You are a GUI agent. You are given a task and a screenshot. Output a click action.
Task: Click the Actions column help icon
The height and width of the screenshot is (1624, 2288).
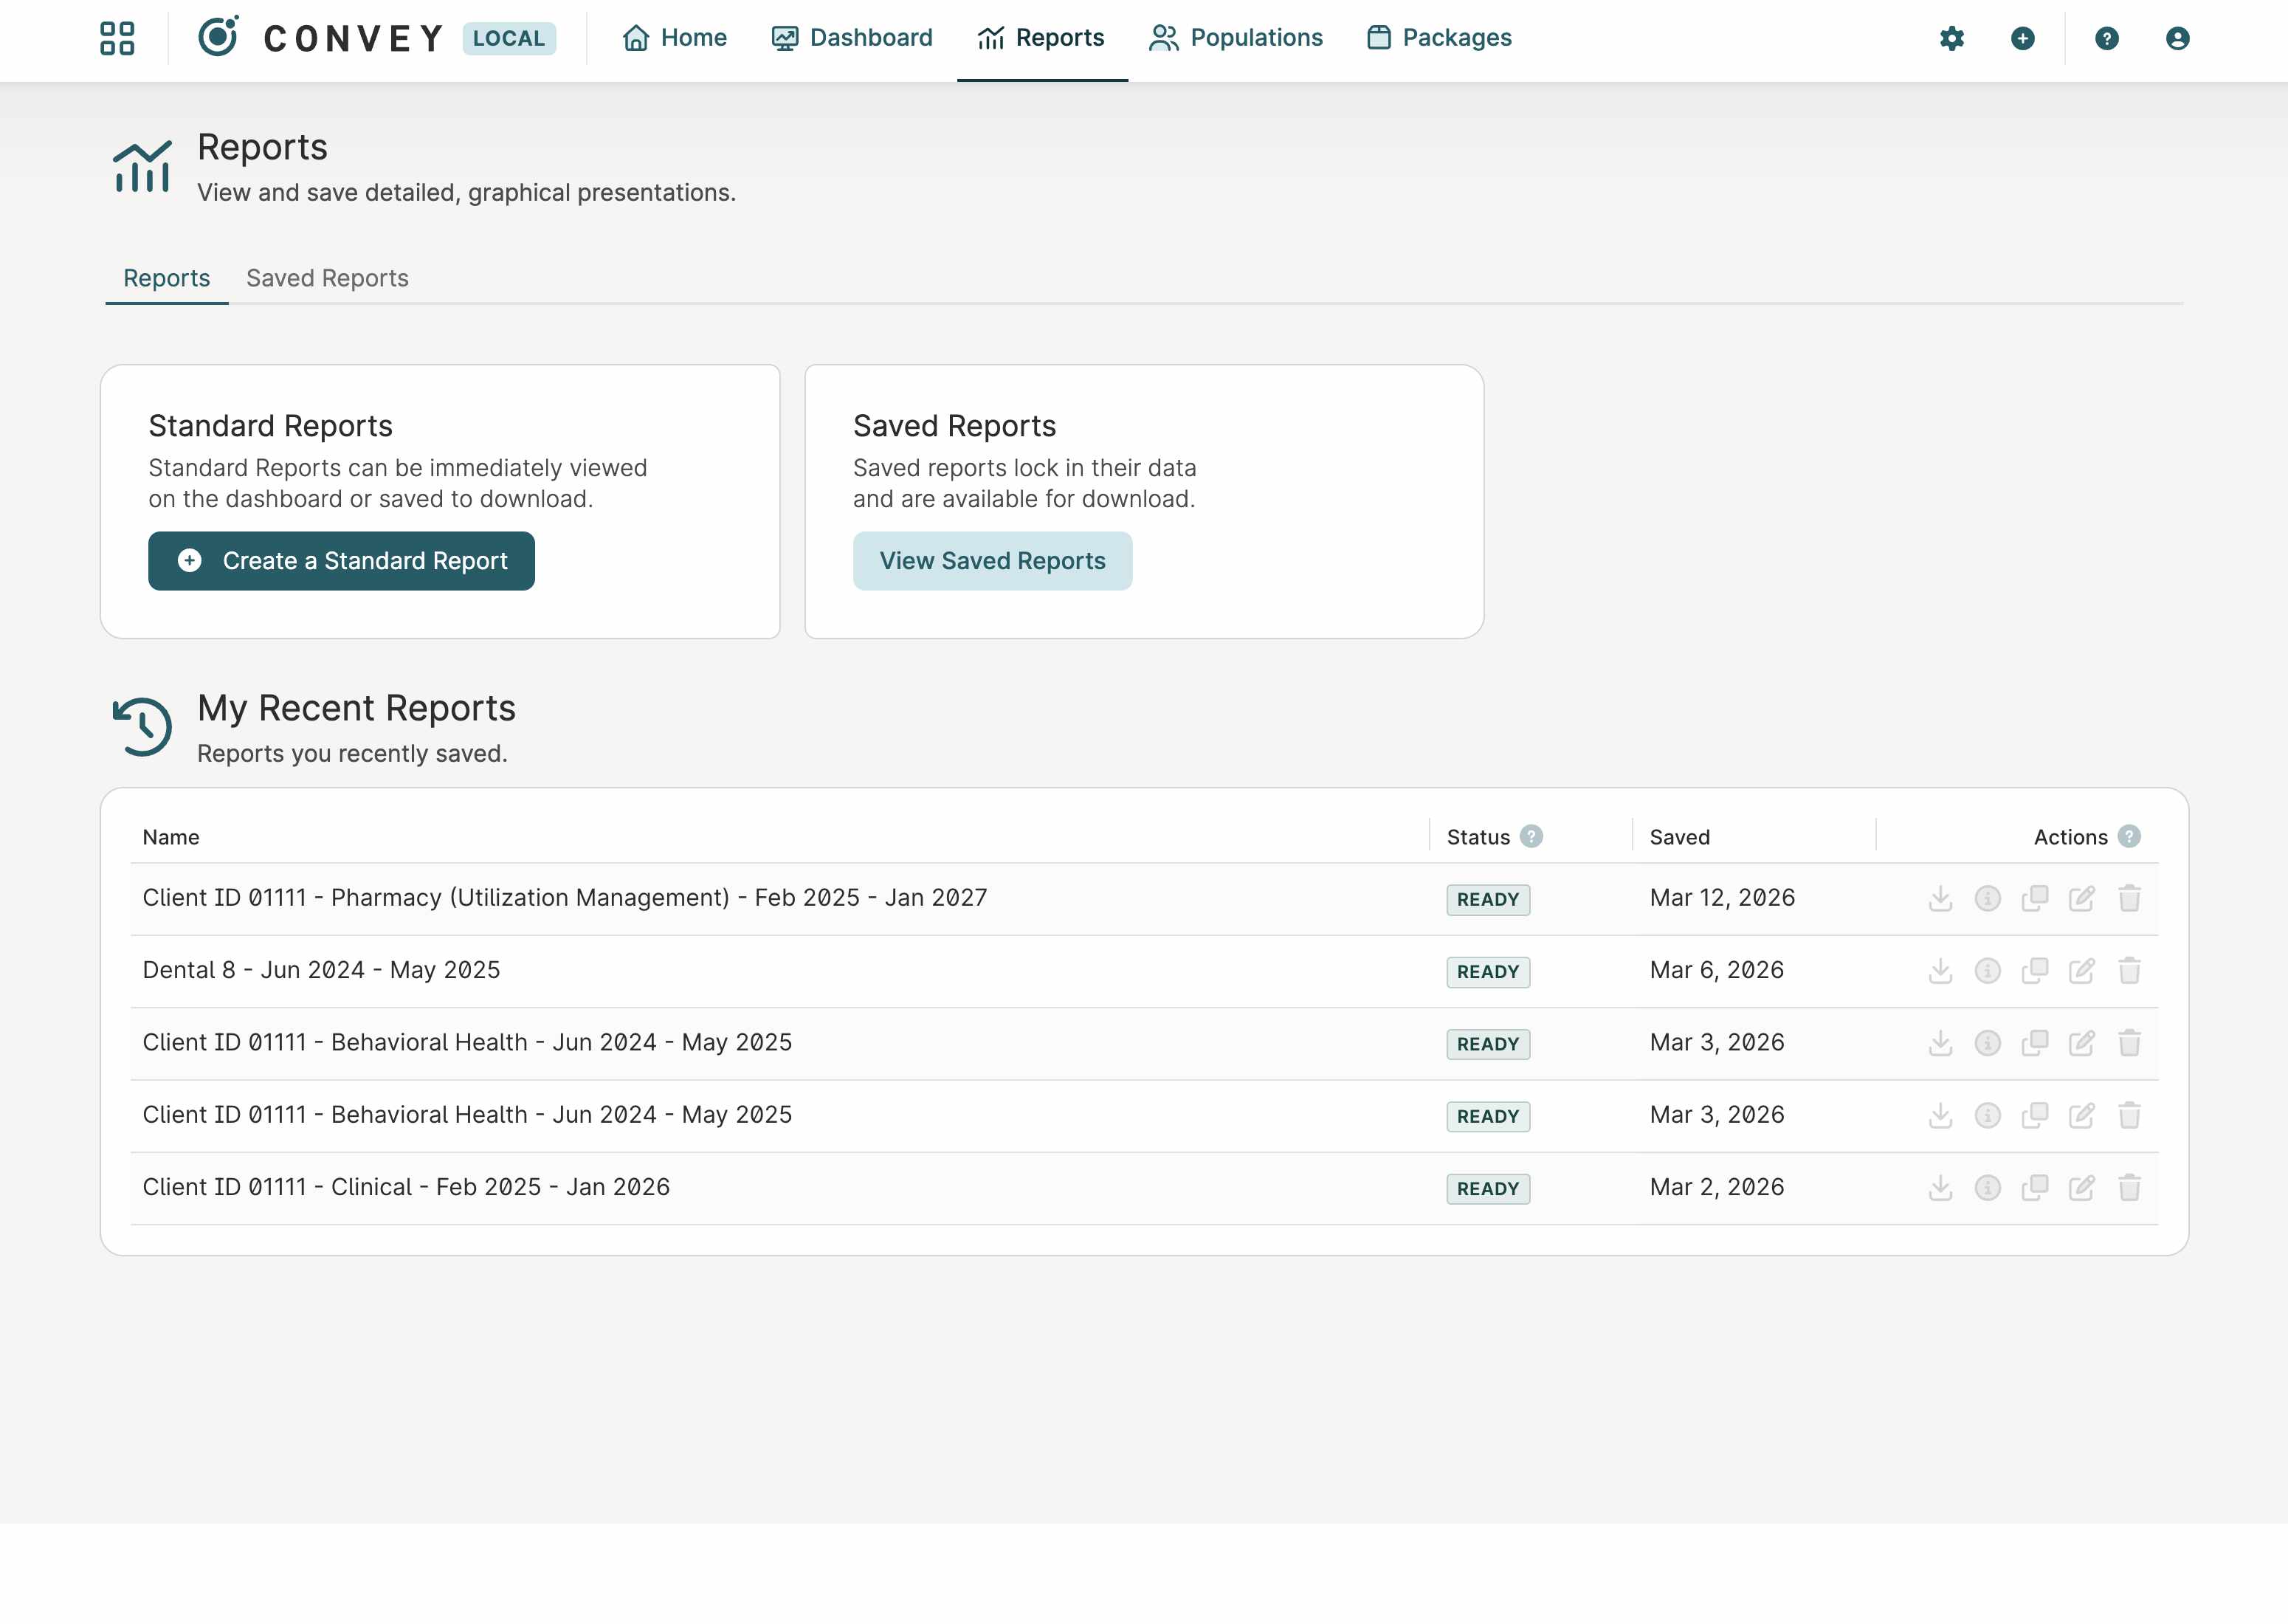pyautogui.click(x=2129, y=836)
